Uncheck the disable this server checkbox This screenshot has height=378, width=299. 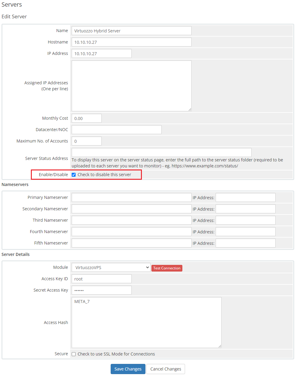point(73,175)
